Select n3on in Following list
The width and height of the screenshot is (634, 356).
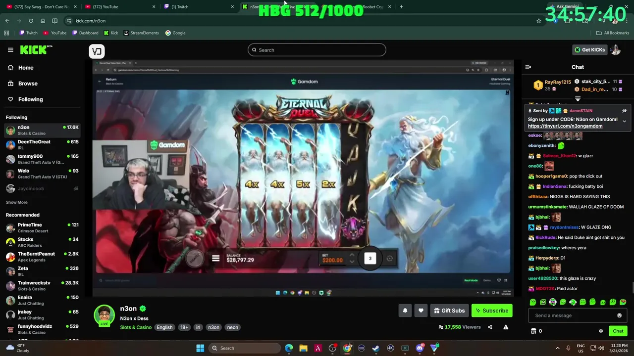point(42,130)
